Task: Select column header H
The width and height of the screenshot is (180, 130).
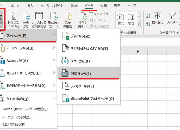Action: (138, 51)
